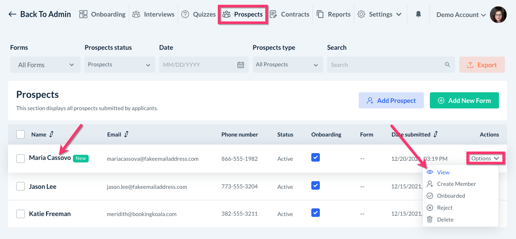516x239 pixels.
Task: Click the Demo Account profile avatar
Action: (x=498, y=14)
